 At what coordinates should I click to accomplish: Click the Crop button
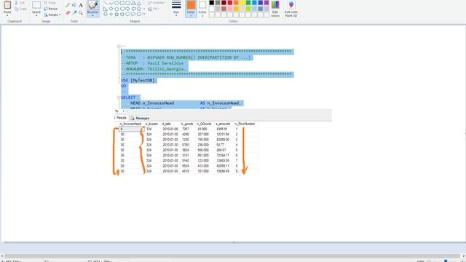[50, 3]
